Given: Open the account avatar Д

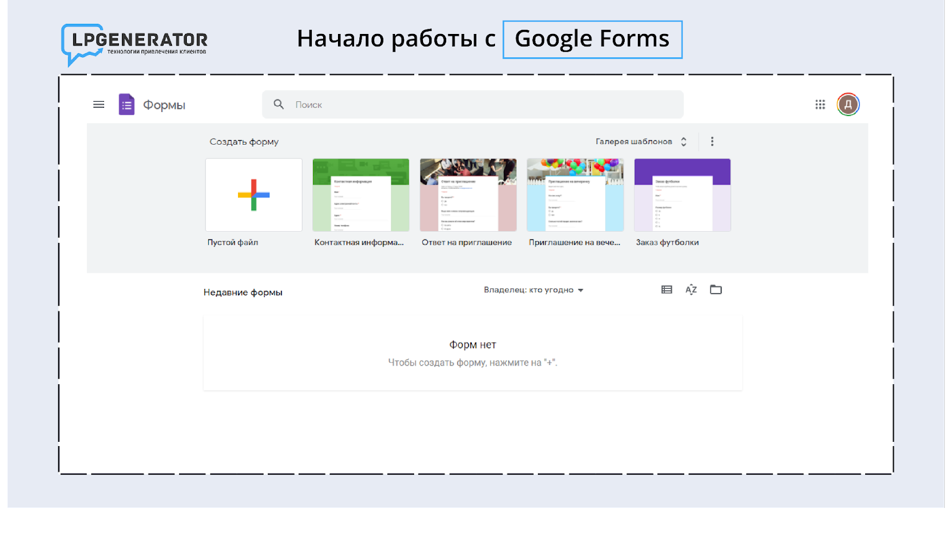Looking at the screenshot, I should pos(848,105).
